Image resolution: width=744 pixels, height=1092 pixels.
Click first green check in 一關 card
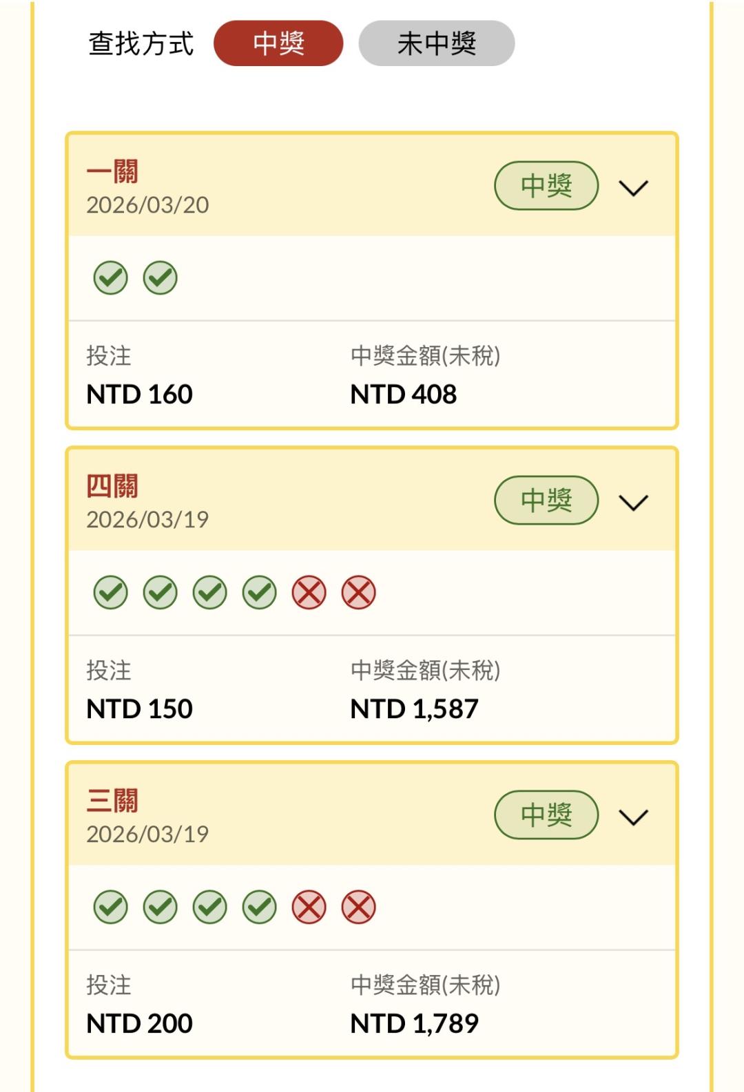[x=111, y=278]
